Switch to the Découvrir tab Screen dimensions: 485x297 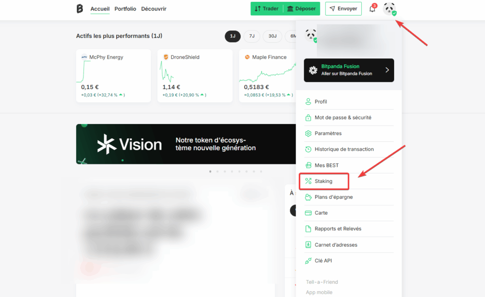[154, 9]
